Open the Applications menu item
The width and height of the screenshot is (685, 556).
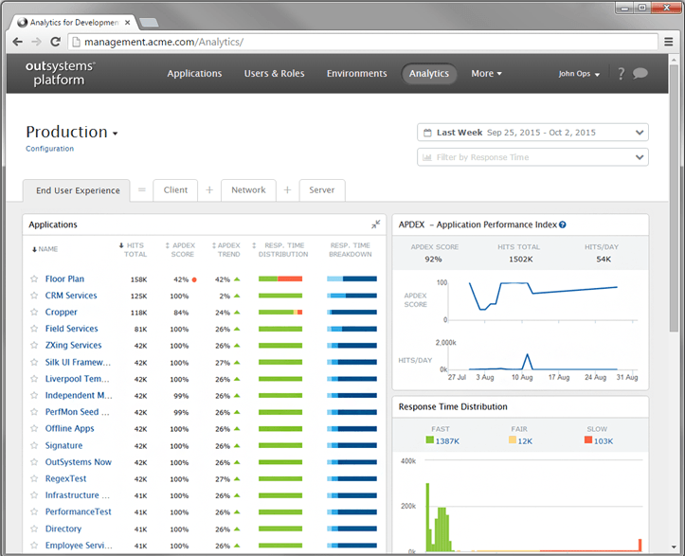point(194,74)
